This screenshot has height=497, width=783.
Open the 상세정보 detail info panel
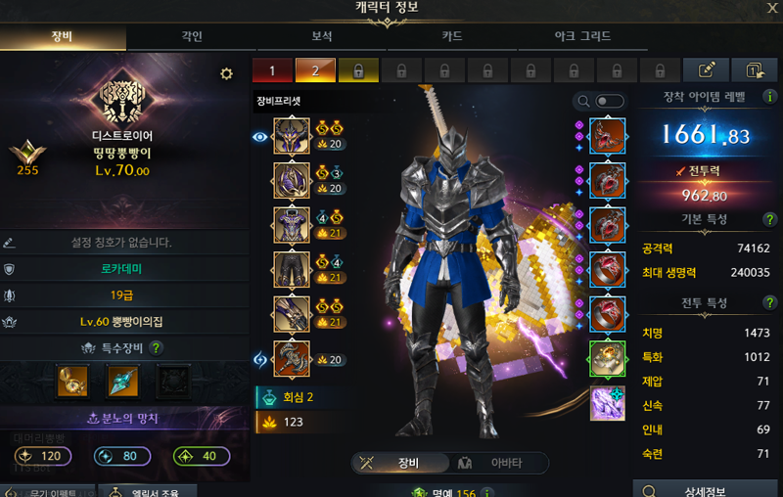pos(705,490)
